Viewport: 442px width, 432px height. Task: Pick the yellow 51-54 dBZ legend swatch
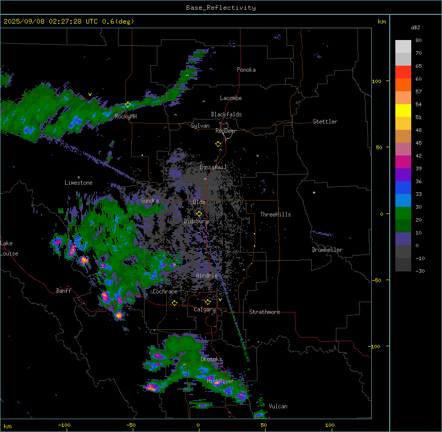tap(403, 110)
